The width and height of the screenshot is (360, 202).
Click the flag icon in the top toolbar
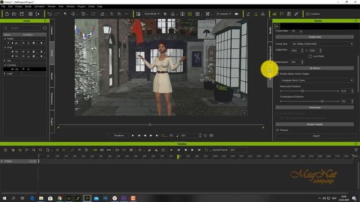pyautogui.click(x=282, y=14)
